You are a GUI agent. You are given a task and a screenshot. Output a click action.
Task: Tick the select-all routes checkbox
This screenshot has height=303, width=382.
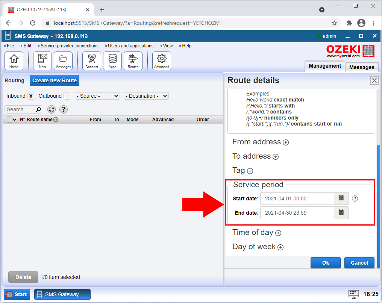[9, 120]
